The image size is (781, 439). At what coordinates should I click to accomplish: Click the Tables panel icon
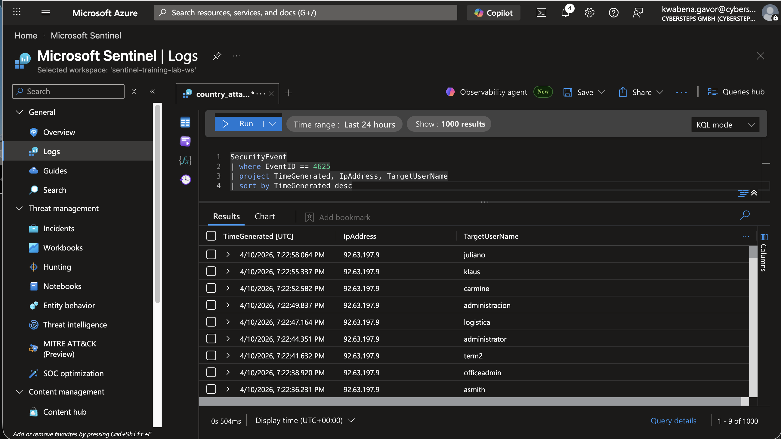tap(185, 122)
